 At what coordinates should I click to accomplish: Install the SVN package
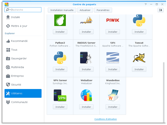click(x=113, y=69)
